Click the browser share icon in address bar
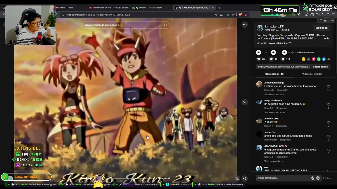 [234, 15]
